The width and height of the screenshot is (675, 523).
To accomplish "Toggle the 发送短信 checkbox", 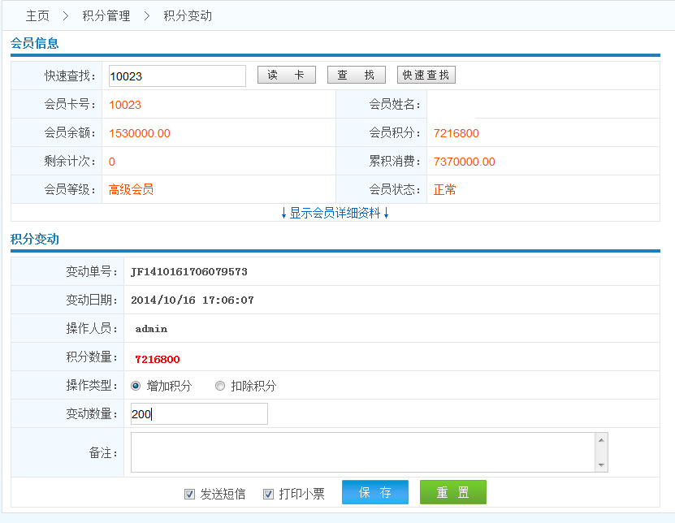I will click(x=190, y=494).
